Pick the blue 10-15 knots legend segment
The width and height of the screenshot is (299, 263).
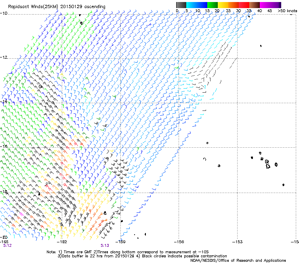(x=202, y=5)
